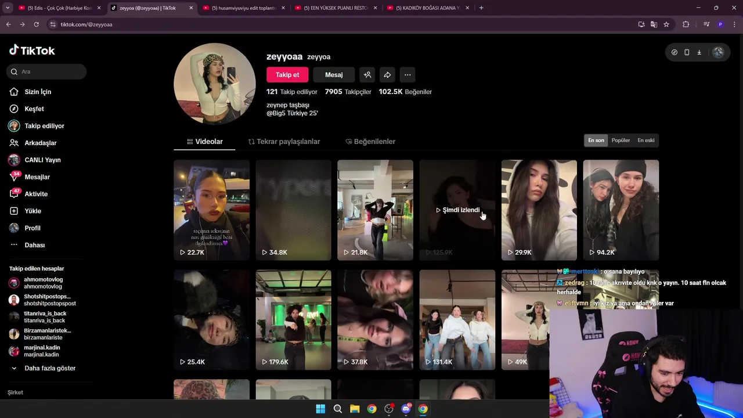The width and height of the screenshot is (743, 418).
Task: Open Discord from taskbar
Action: [x=406, y=409]
